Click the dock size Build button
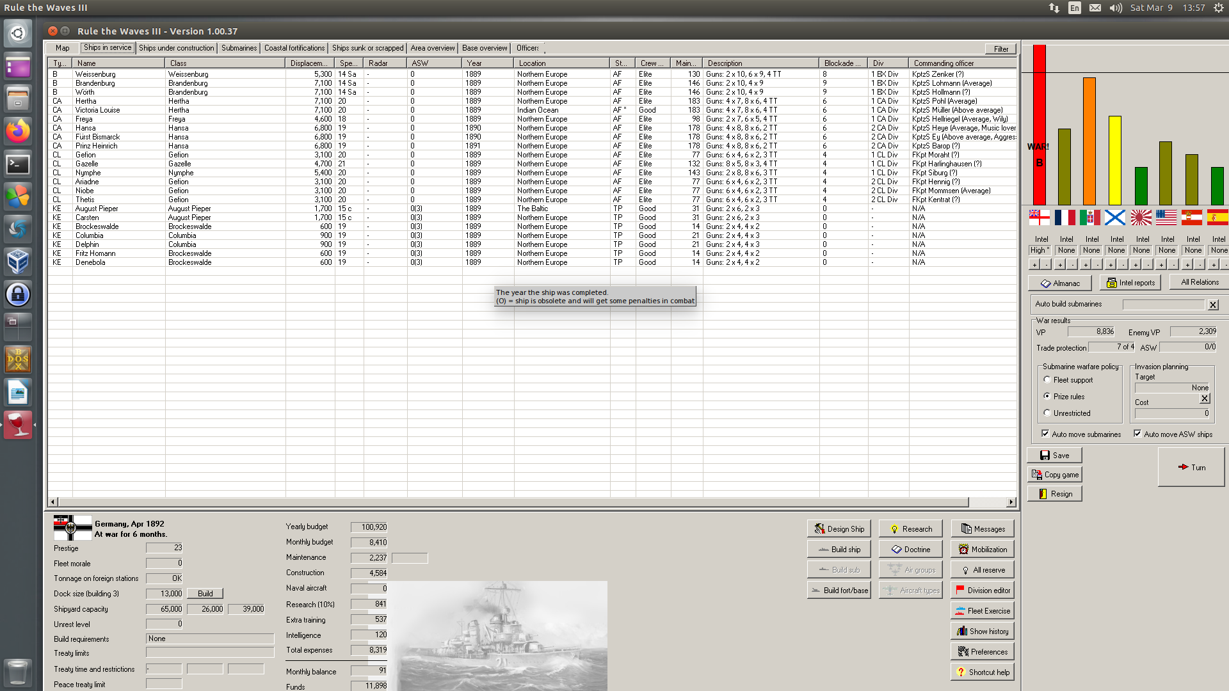Image resolution: width=1229 pixels, height=691 pixels. 205,594
